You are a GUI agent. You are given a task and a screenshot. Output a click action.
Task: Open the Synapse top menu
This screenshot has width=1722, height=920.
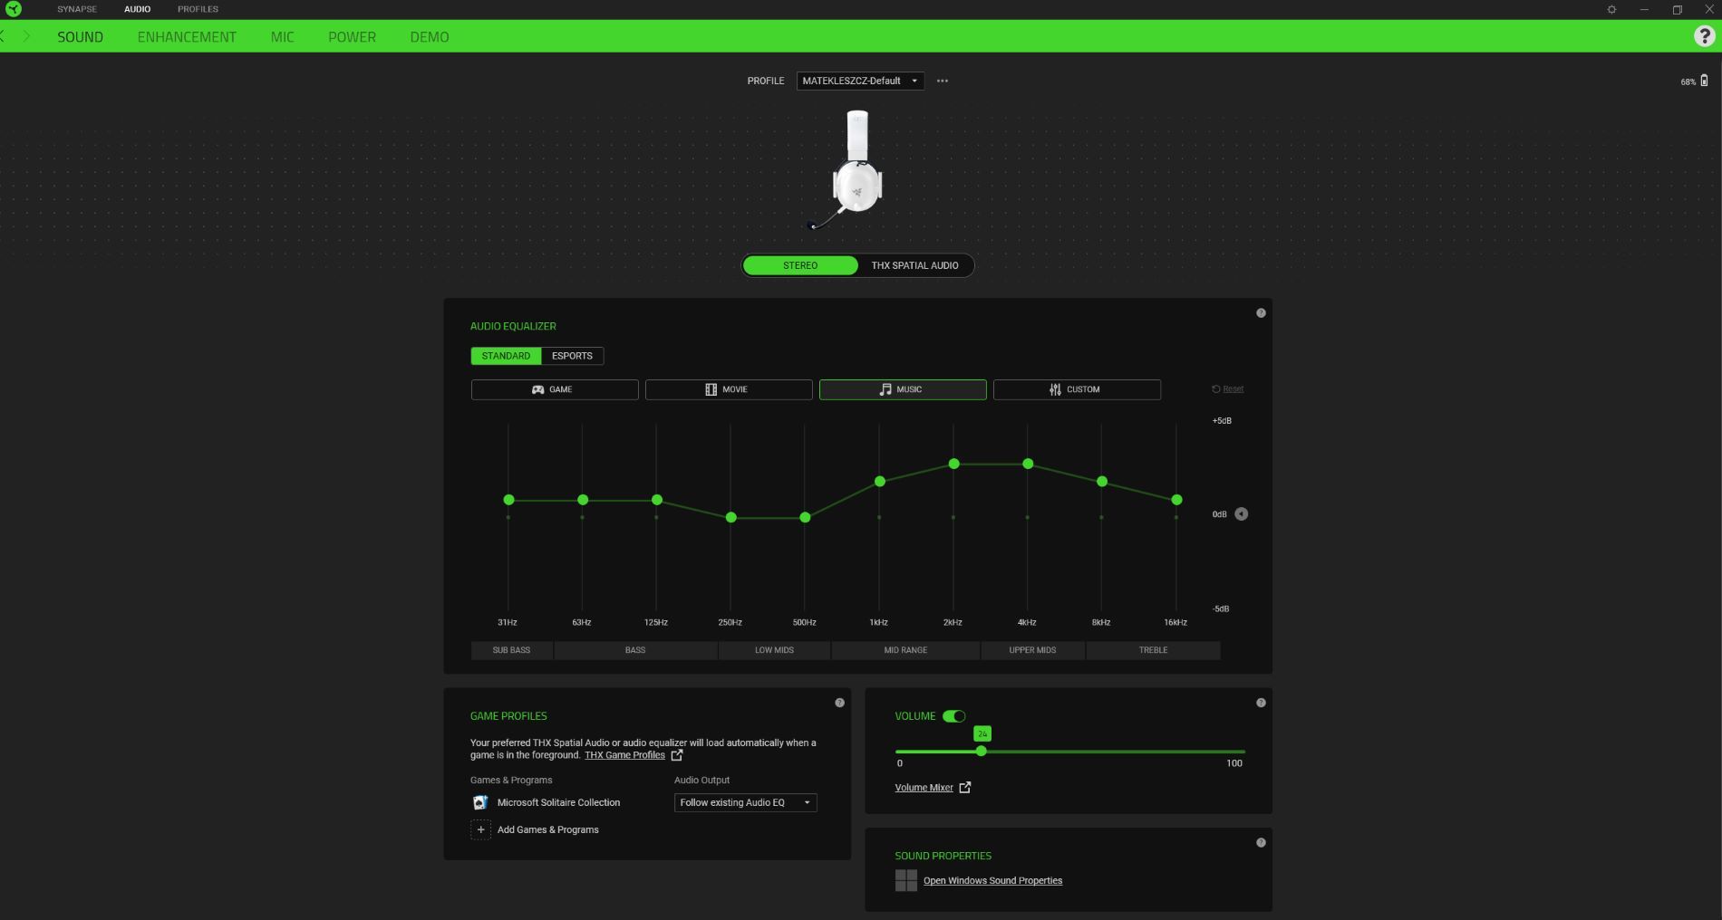click(x=77, y=9)
